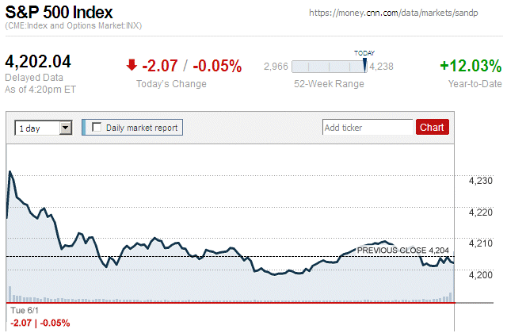Click the 52-Week Range bar
This screenshot has height=333, width=507.
tap(330, 67)
